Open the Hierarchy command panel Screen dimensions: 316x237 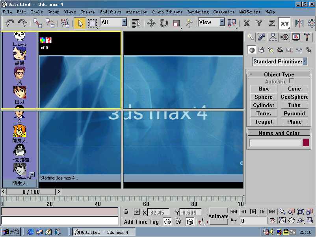click(x=273, y=37)
